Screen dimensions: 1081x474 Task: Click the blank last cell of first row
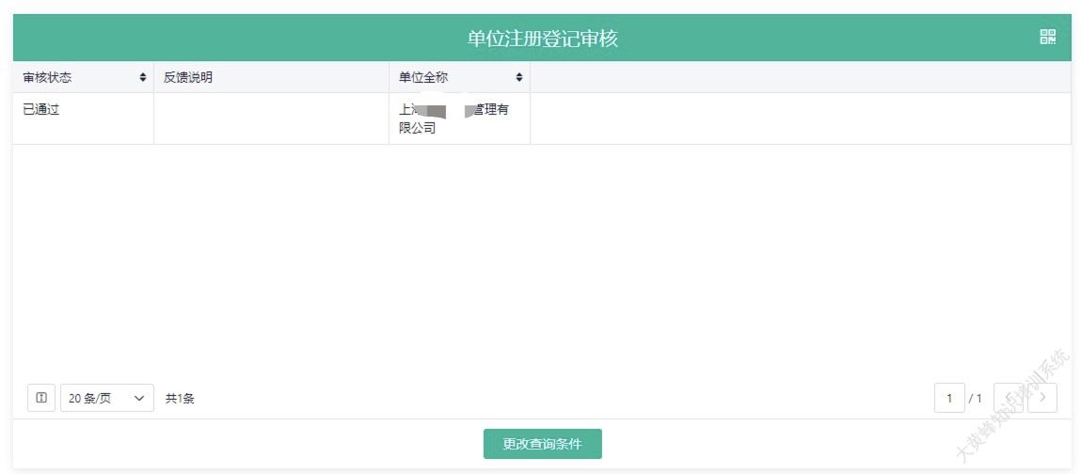coord(800,118)
